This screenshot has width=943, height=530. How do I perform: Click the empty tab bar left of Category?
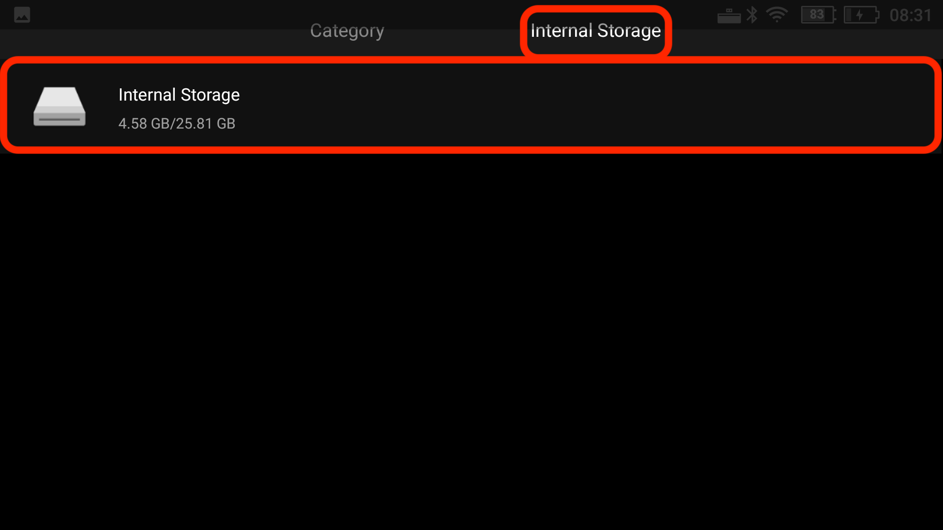point(147,42)
